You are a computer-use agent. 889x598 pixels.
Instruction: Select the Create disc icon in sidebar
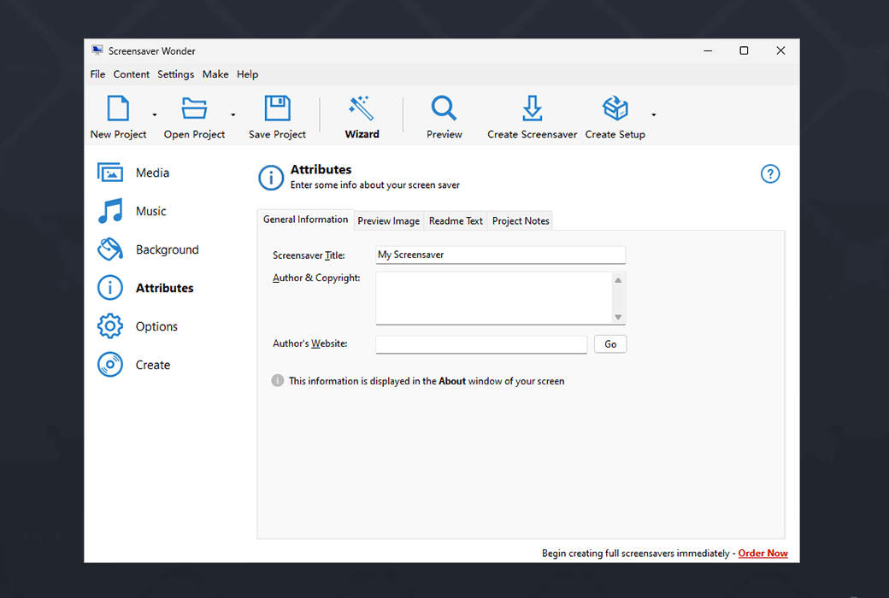110,365
